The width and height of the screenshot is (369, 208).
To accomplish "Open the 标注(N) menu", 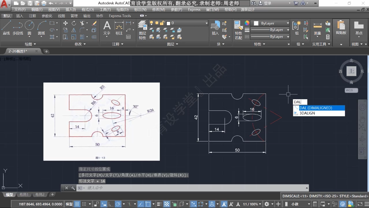I will point(140,10).
